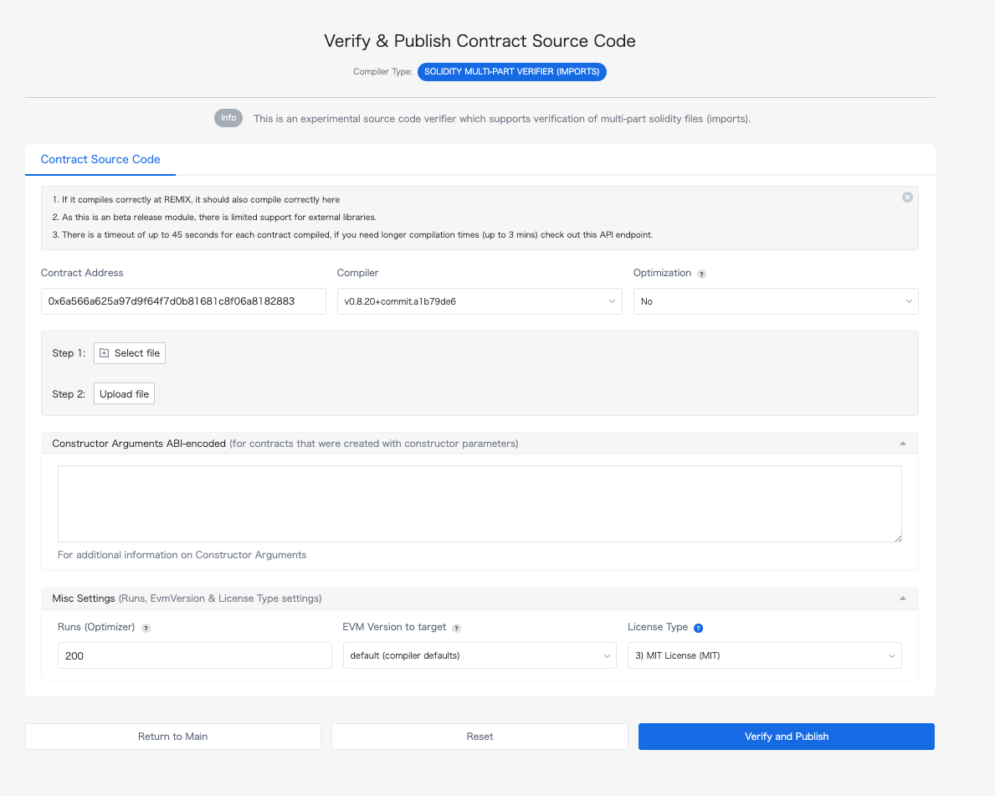Collapse the Misc Settings section arrow
995x796 pixels.
902,598
